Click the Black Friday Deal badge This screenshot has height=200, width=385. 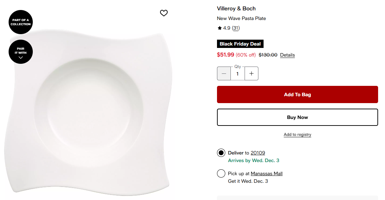point(240,44)
